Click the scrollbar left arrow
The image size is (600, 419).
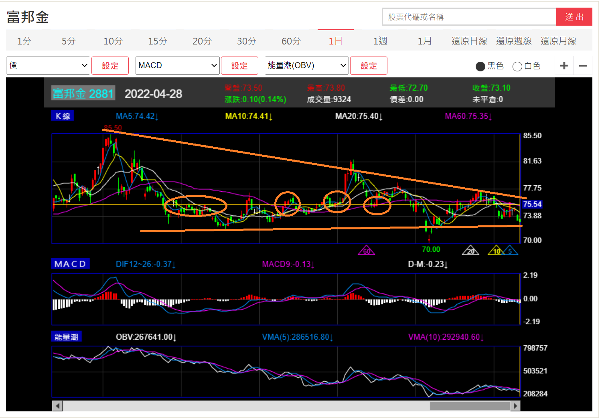point(58,406)
